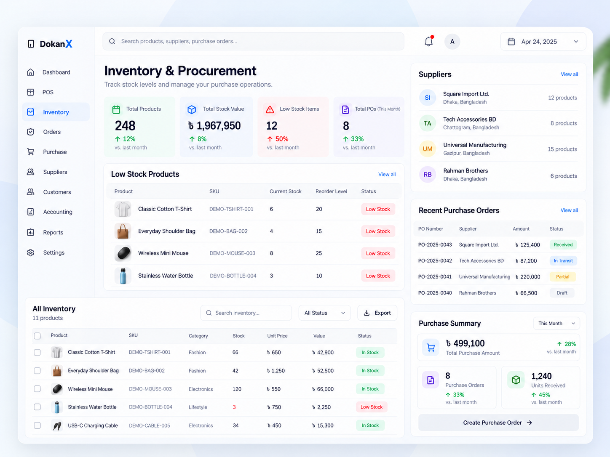
Task: Click the shopping cart icon in Purchase Summary
Action: pos(431,348)
